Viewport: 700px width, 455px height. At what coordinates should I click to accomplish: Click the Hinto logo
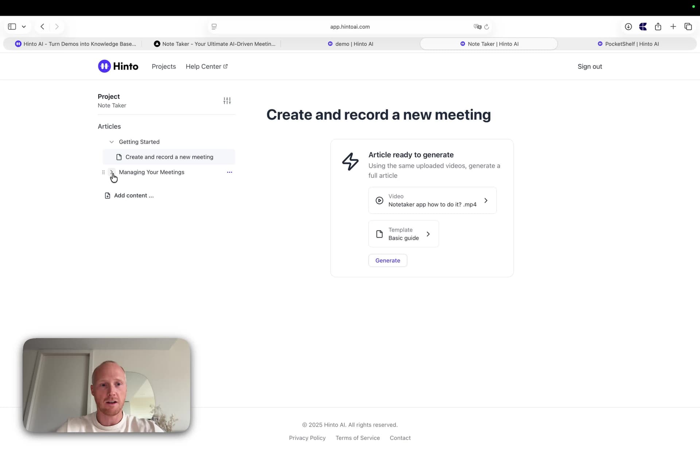coord(118,66)
